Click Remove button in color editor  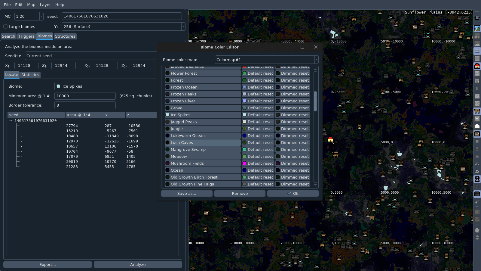point(240,193)
